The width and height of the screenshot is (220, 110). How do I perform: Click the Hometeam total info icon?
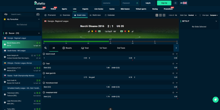pos(44,83)
